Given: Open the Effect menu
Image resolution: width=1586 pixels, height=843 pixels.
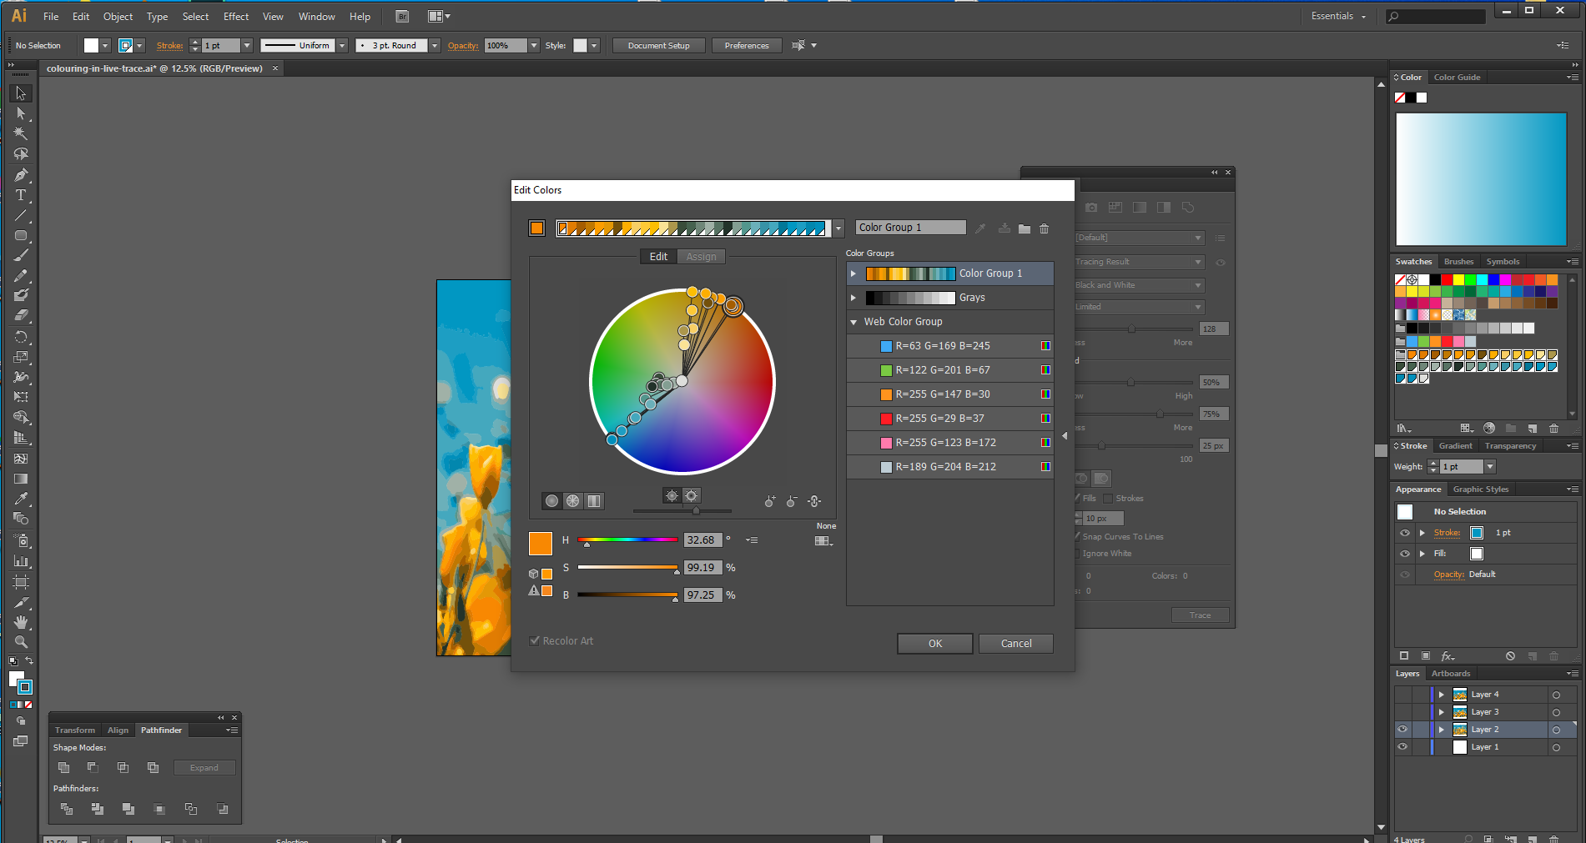Looking at the screenshot, I should (x=236, y=17).
